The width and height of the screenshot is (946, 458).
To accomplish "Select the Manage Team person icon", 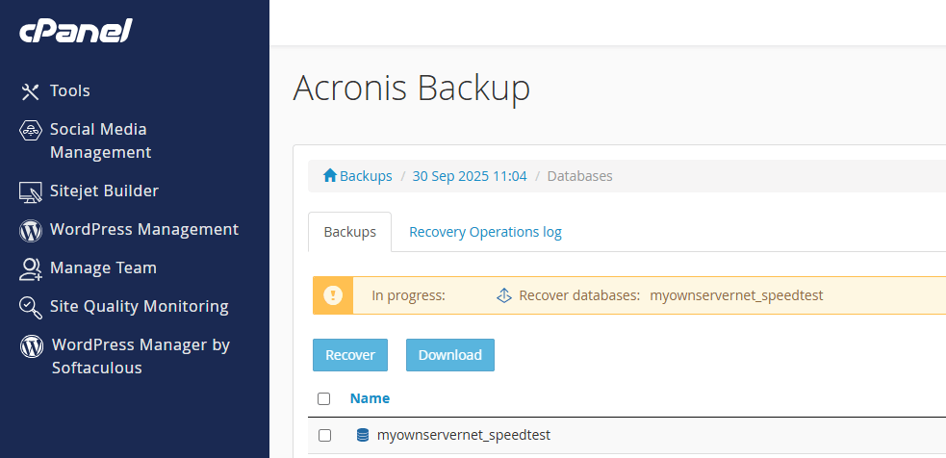I will 30,268.
